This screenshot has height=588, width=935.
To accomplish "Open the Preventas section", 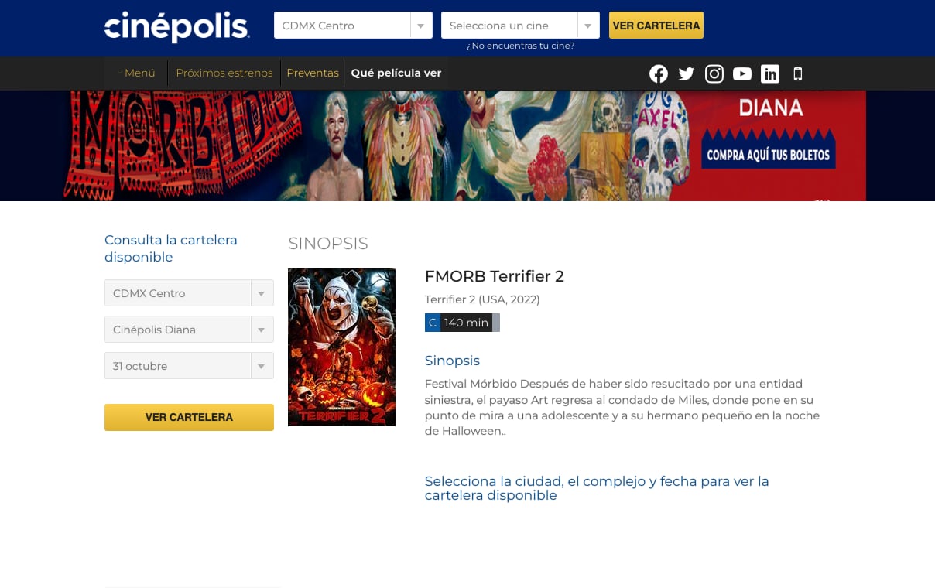I will point(313,73).
